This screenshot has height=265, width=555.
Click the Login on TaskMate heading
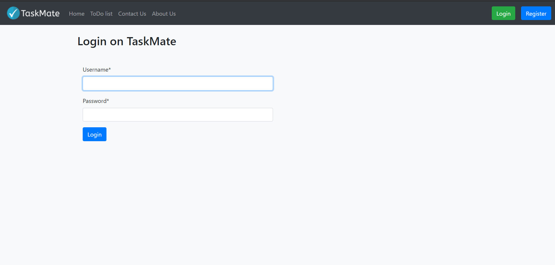(126, 41)
